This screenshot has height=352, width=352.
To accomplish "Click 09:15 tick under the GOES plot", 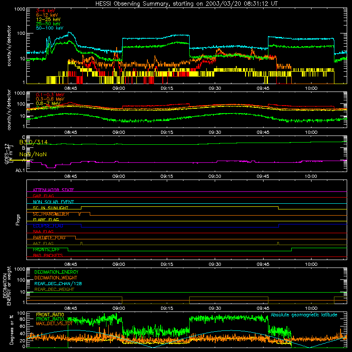I will click(x=167, y=176).
